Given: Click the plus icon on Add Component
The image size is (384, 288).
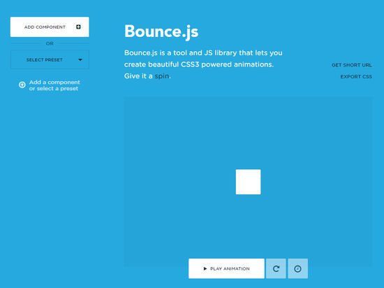Looking at the screenshot, I should pyautogui.click(x=78, y=27).
